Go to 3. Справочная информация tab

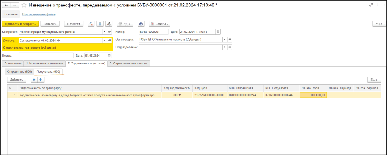129,63
